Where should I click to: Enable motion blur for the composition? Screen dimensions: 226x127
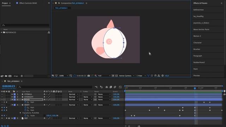[x=115, y=87]
